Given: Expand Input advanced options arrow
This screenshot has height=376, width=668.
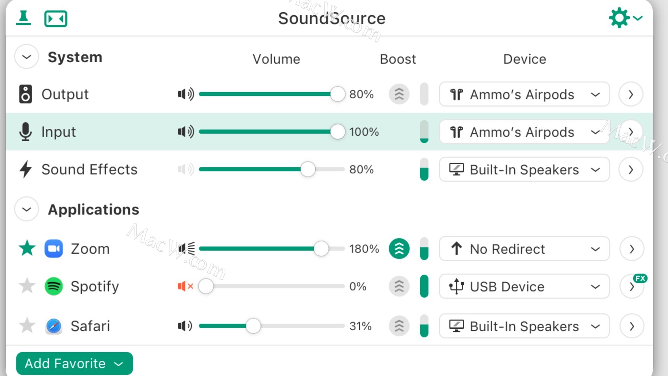Looking at the screenshot, I should point(631,132).
